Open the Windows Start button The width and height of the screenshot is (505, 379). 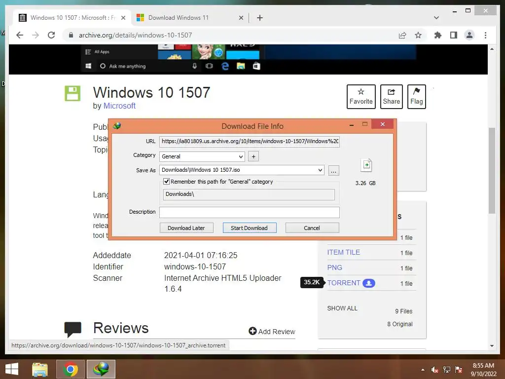point(12,369)
